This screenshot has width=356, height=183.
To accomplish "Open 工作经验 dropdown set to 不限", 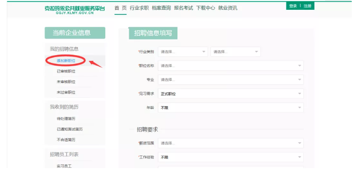I will 230,157.
